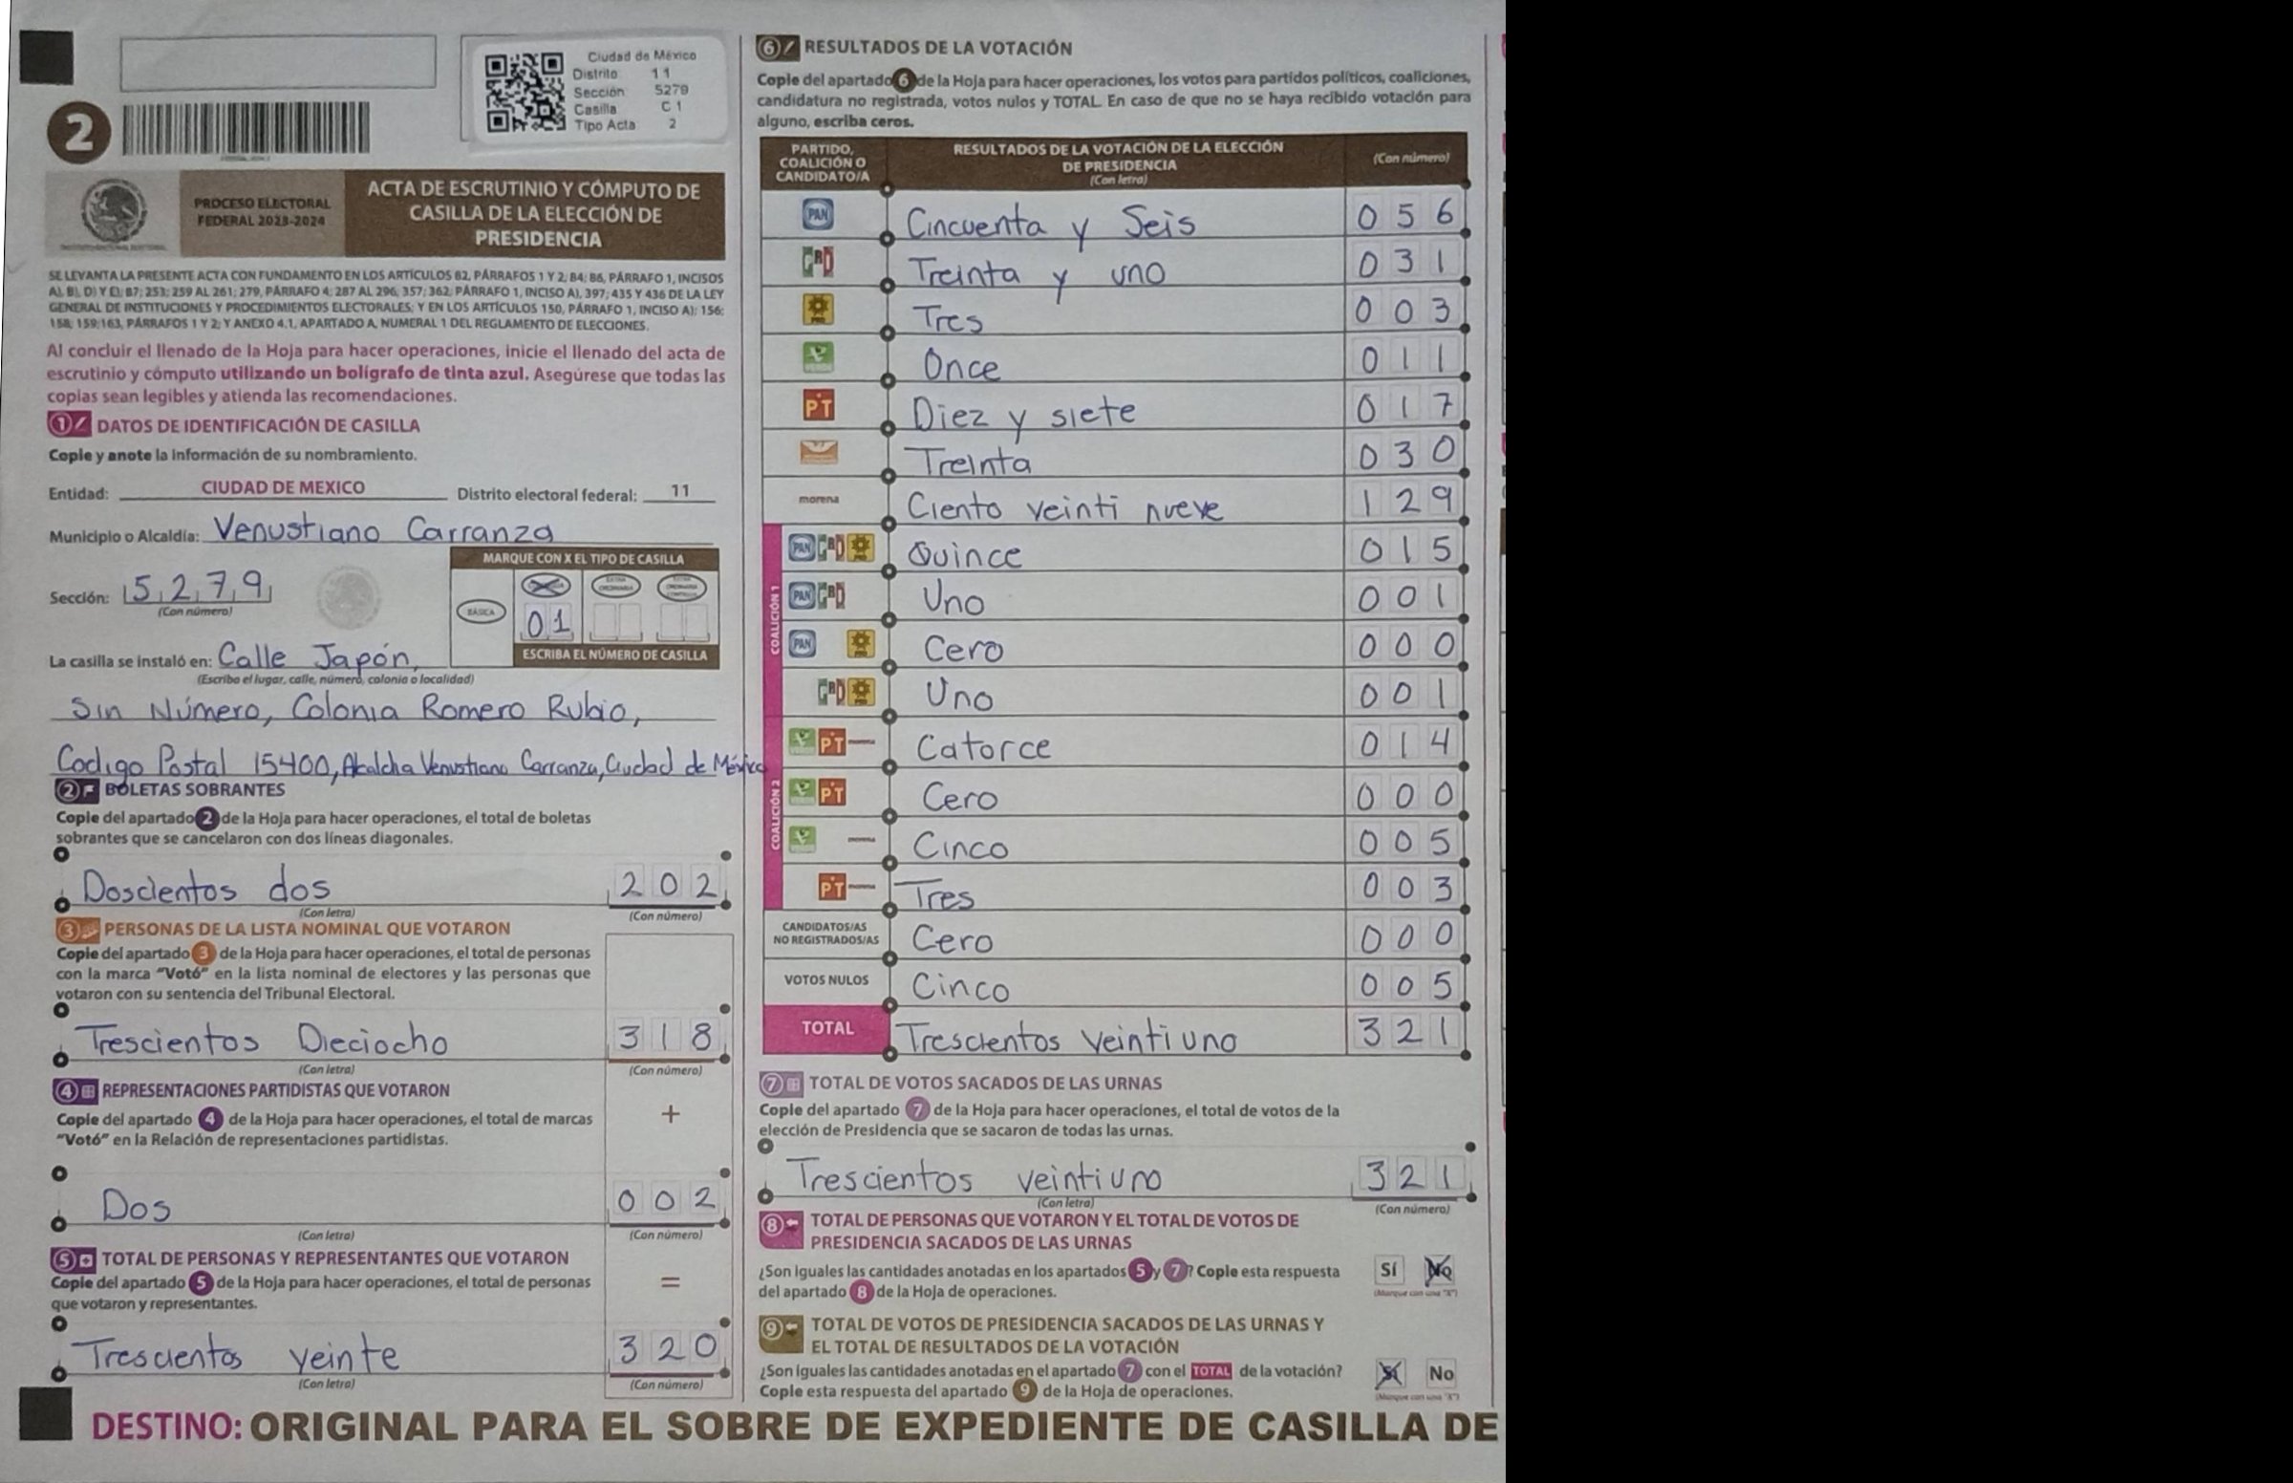Click the Candidatos/as no registrados/as label
2293x1483 pixels.
tap(825, 934)
